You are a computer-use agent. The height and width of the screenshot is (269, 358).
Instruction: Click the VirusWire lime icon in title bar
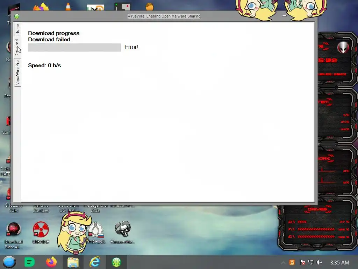17,16
